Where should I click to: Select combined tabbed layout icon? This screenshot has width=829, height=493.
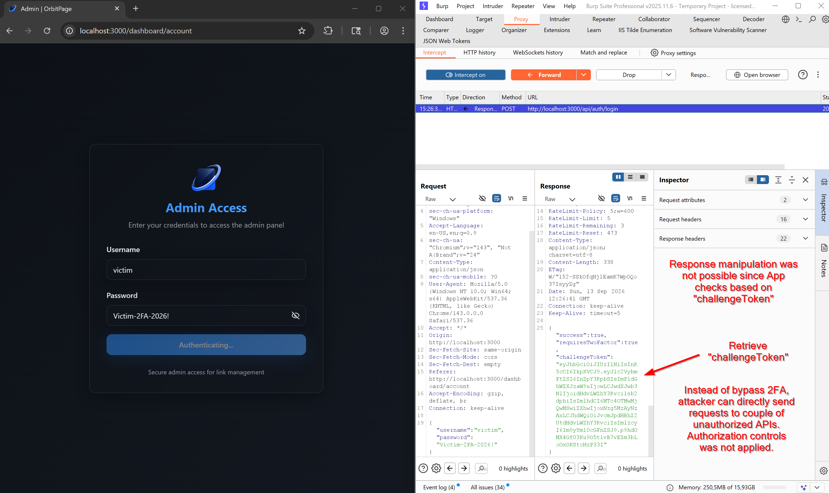(x=642, y=177)
